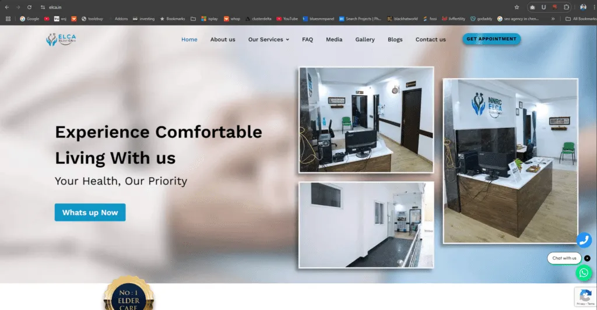Click the Whats up Now button

90,212
